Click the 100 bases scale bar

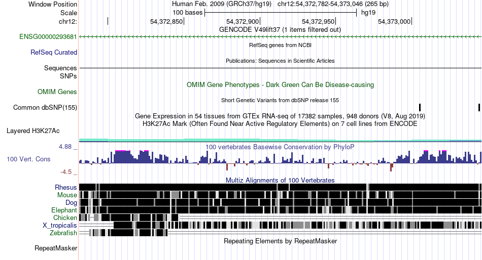pos(281,13)
